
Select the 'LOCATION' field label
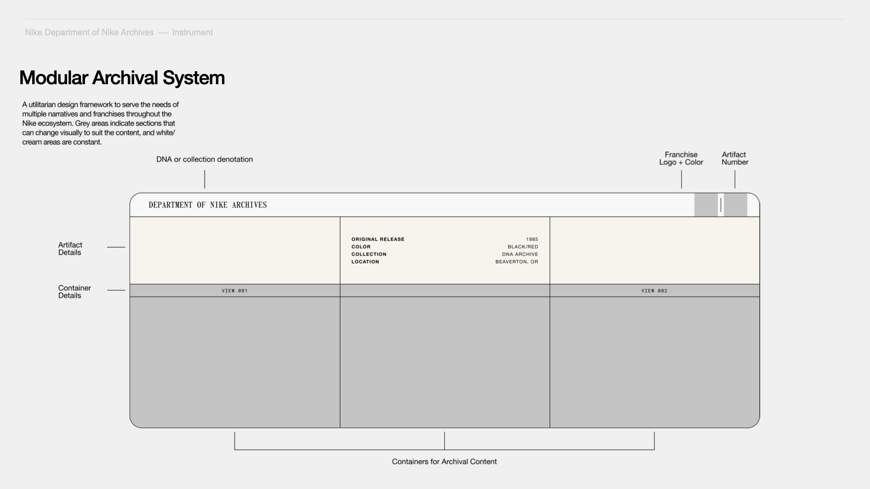[x=365, y=262]
